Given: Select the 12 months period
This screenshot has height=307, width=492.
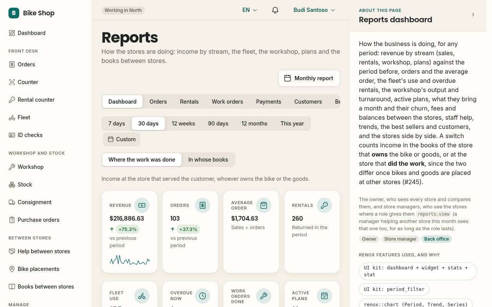Looking at the screenshot, I should pos(254,124).
